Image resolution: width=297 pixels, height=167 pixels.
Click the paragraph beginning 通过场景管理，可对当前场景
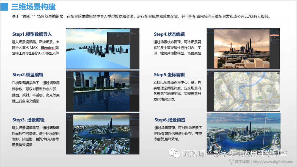(178, 133)
